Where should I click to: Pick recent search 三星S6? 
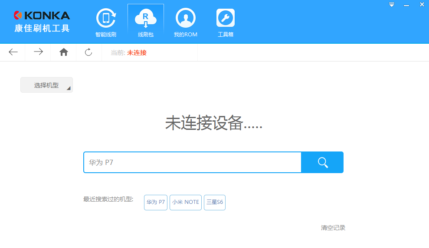click(215, 203)
